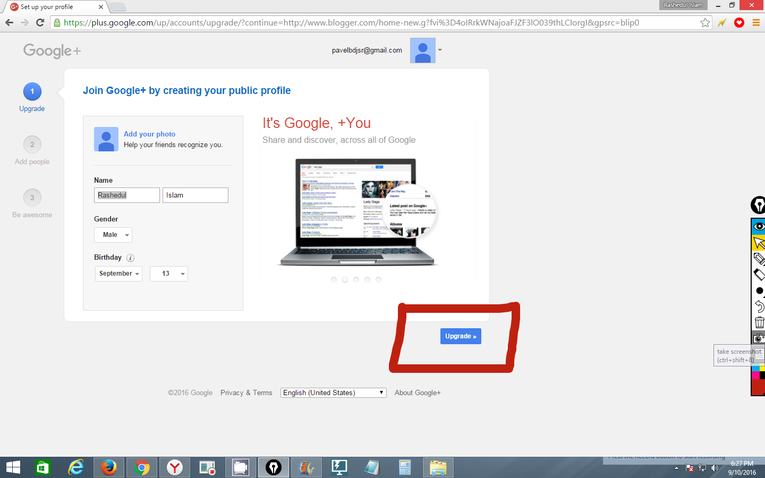Open Yandex browser from taskbar
765x478 pixels.
(x=175, y=467)
